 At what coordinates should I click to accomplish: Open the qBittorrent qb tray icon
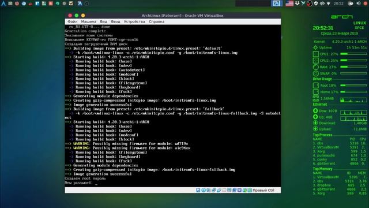point(322,3)
